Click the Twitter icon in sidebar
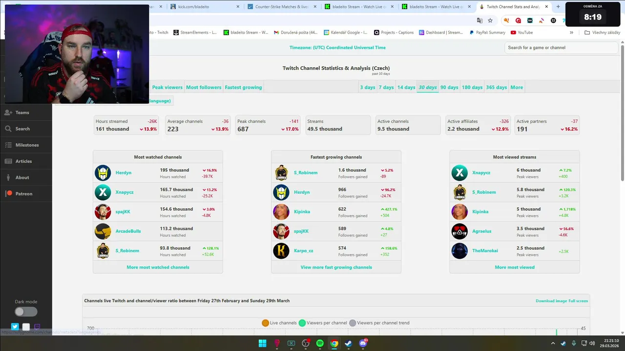 [x=15, y=327]
